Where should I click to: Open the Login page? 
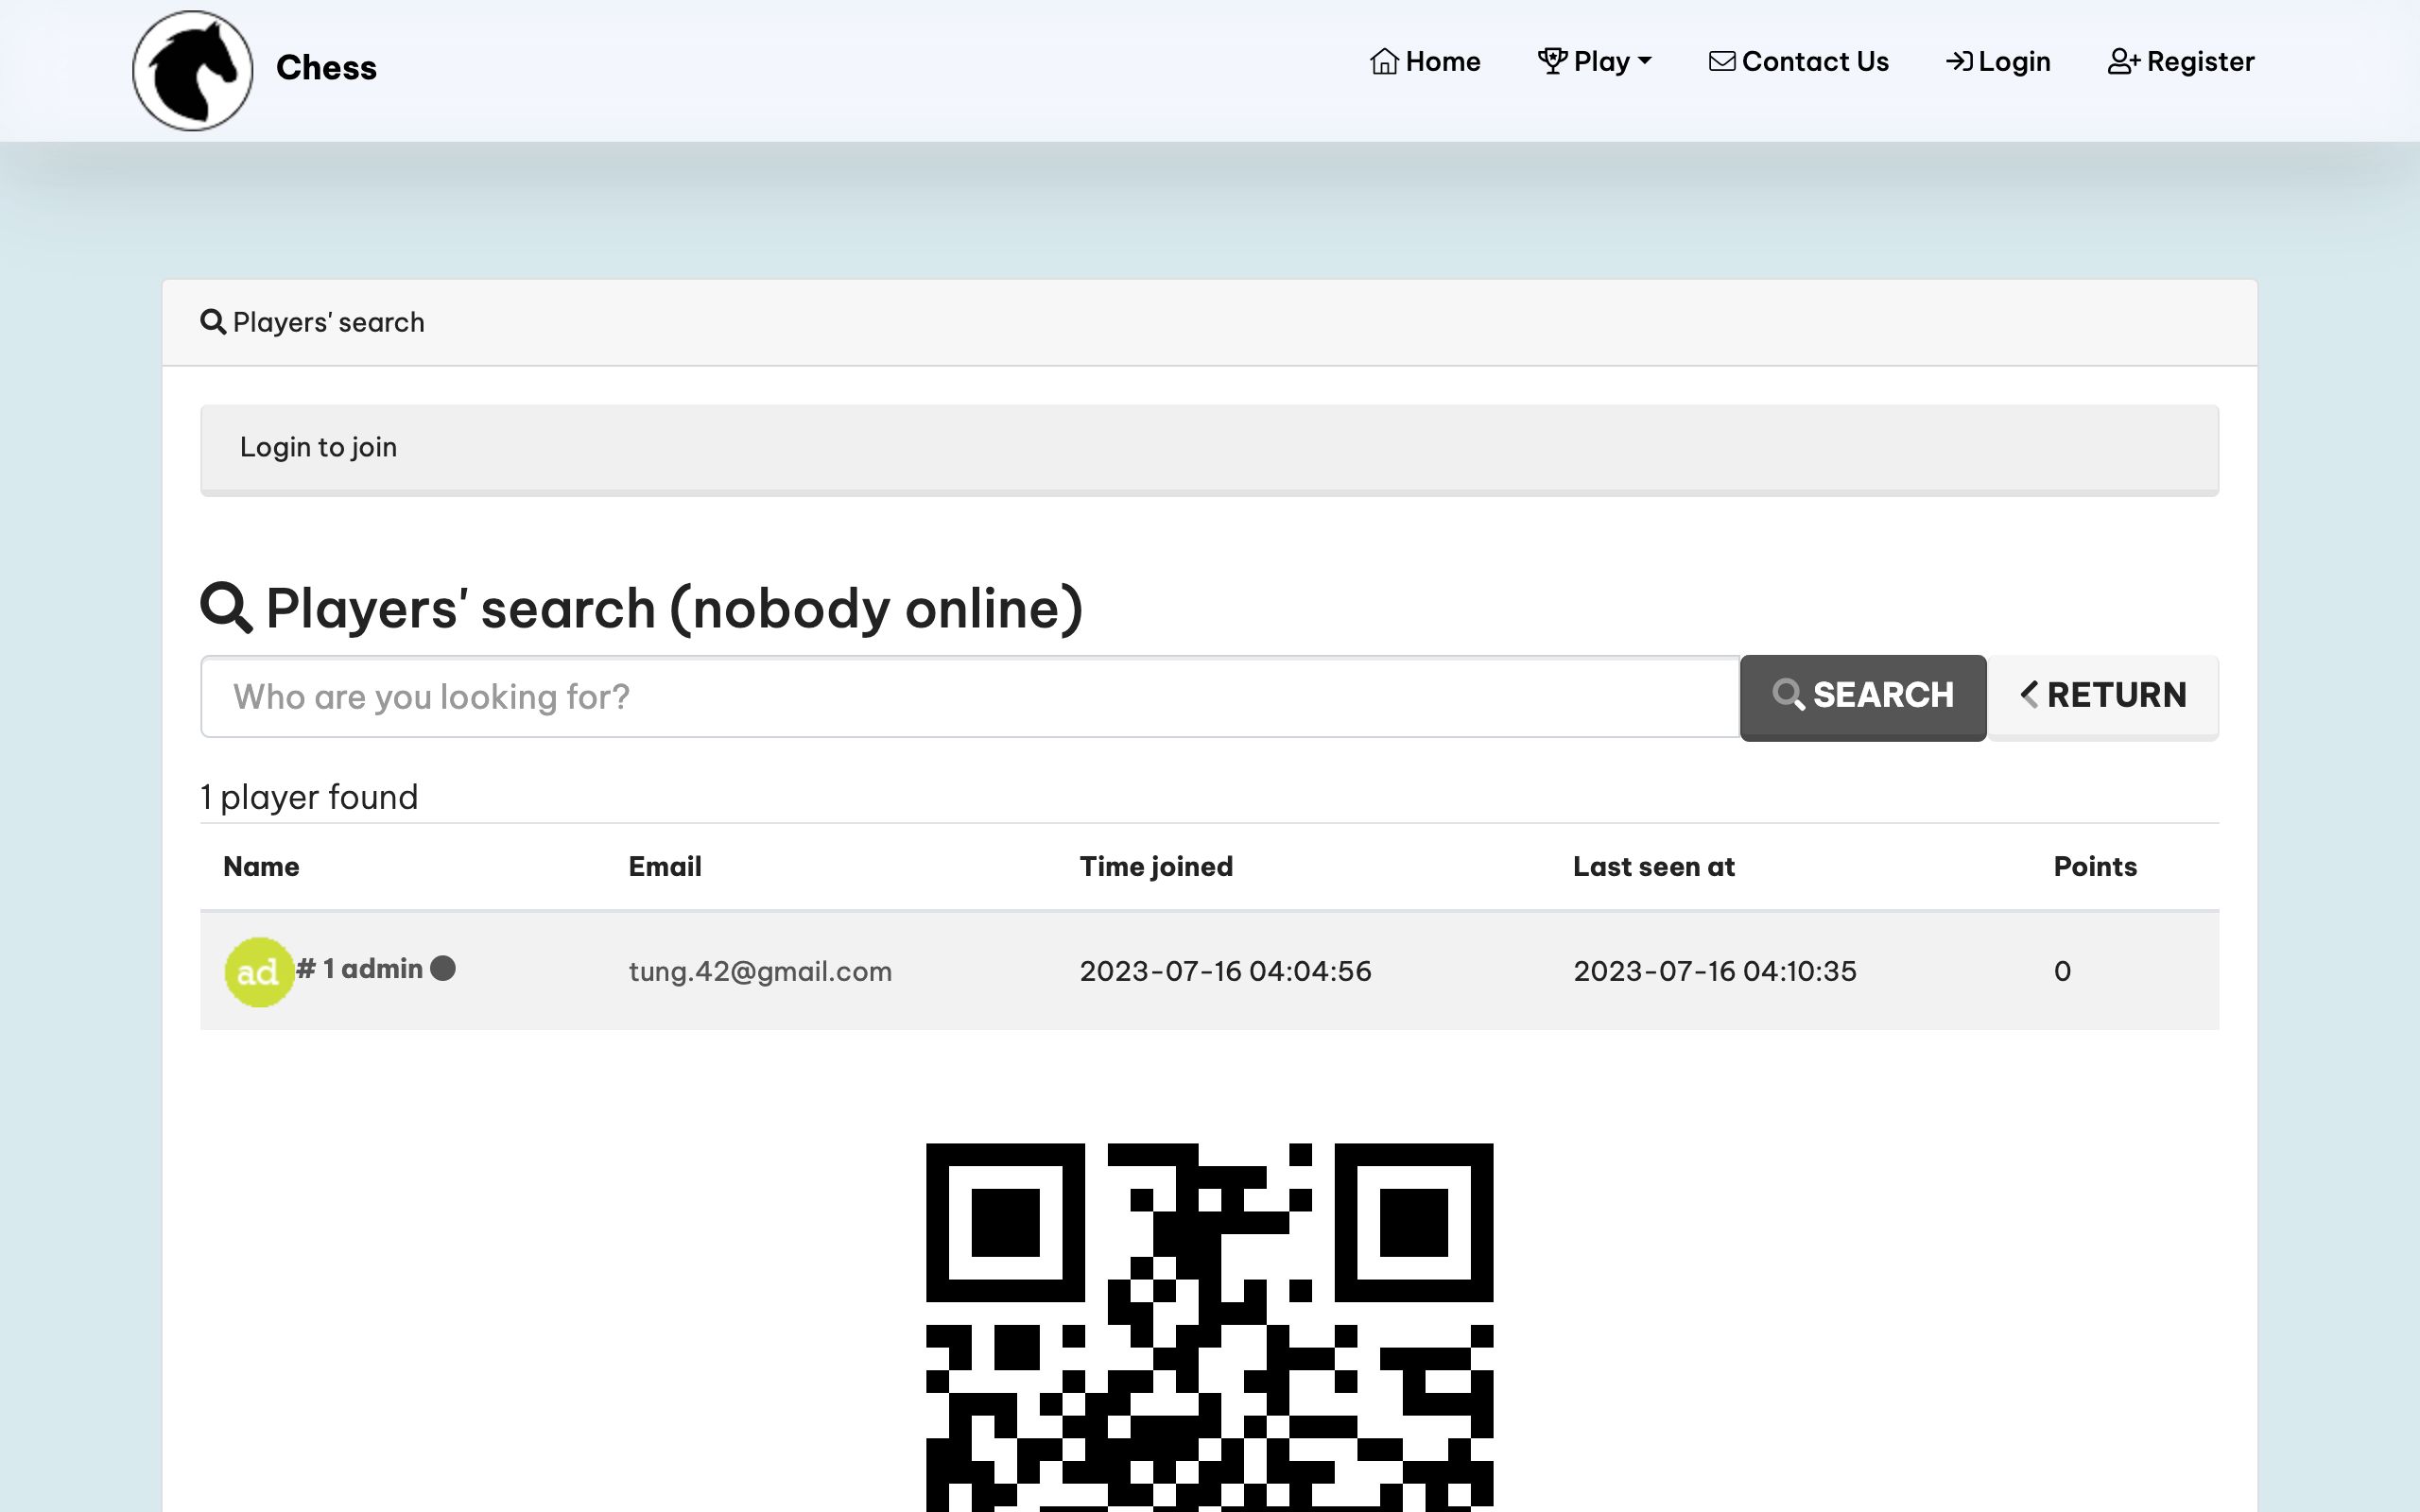coord(1998,62)
